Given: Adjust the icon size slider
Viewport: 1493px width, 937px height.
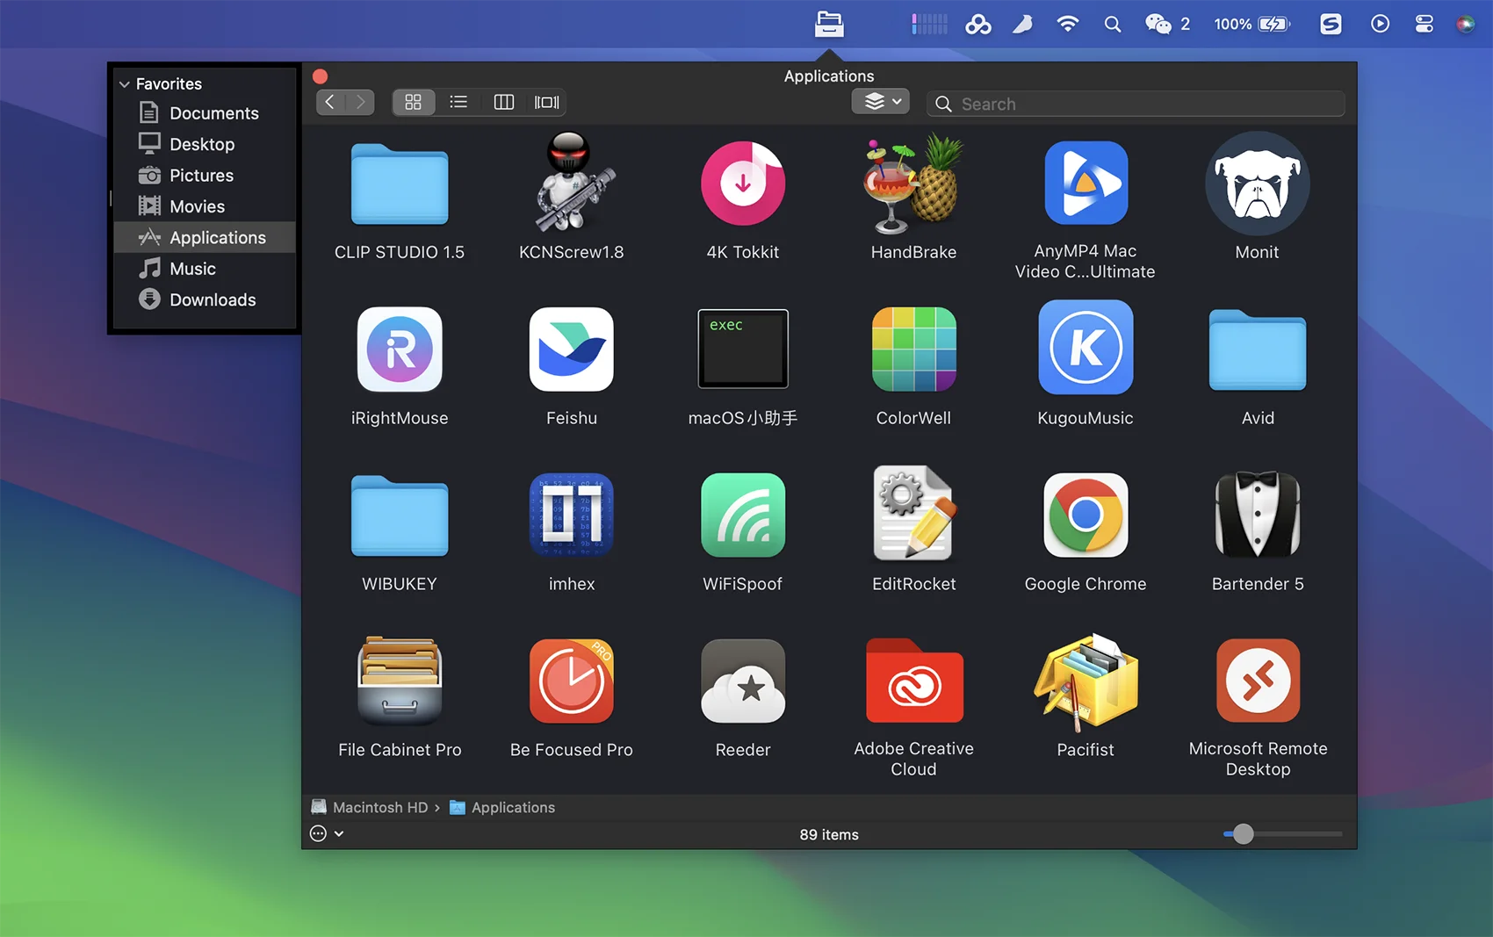Looking at the screenshot, I should (1243, 834).
